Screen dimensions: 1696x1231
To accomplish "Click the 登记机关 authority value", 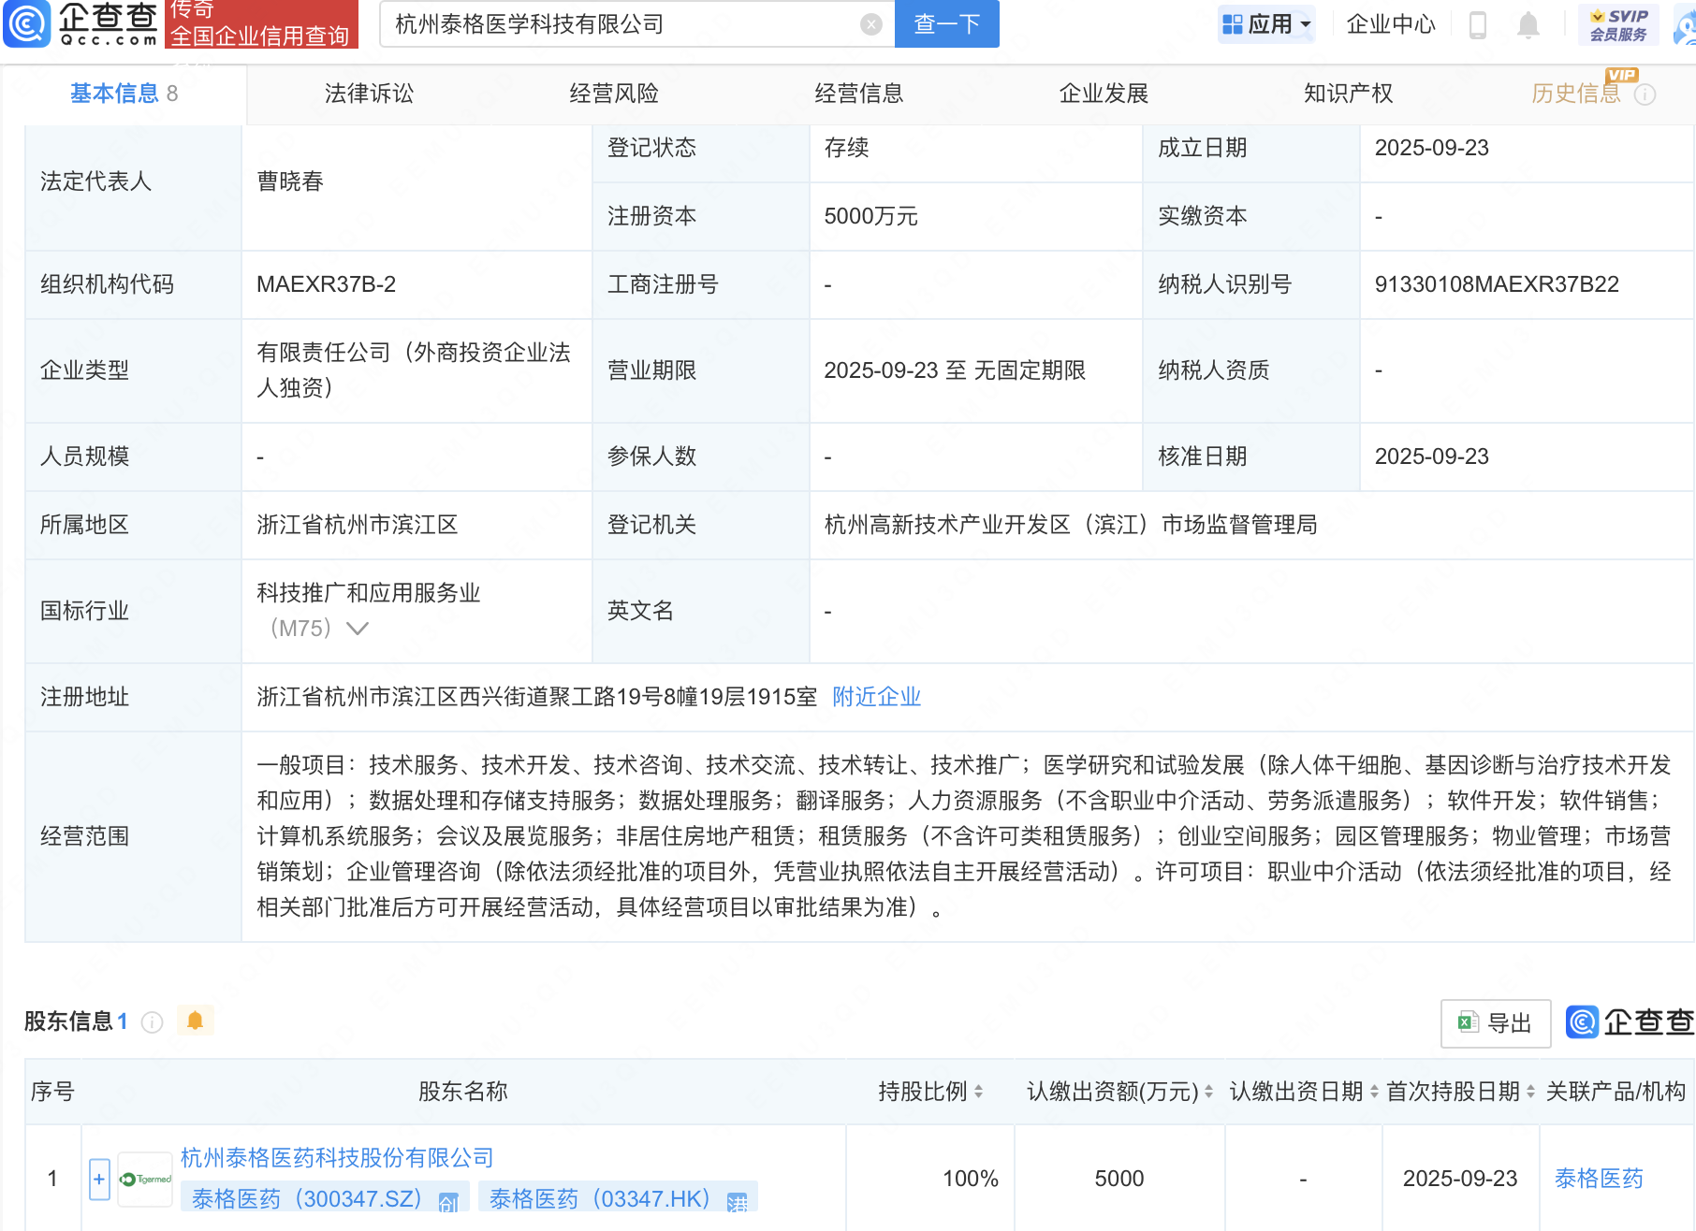I will point(1071,525).
